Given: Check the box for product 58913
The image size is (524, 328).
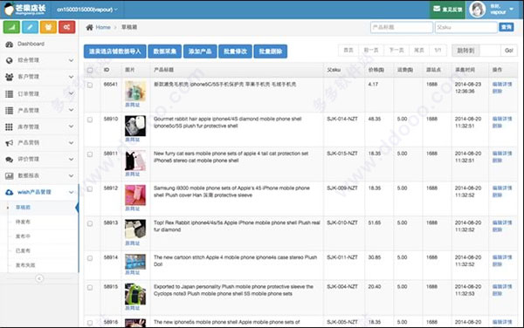Looking at the screenshot, I should tap(90, 223).
